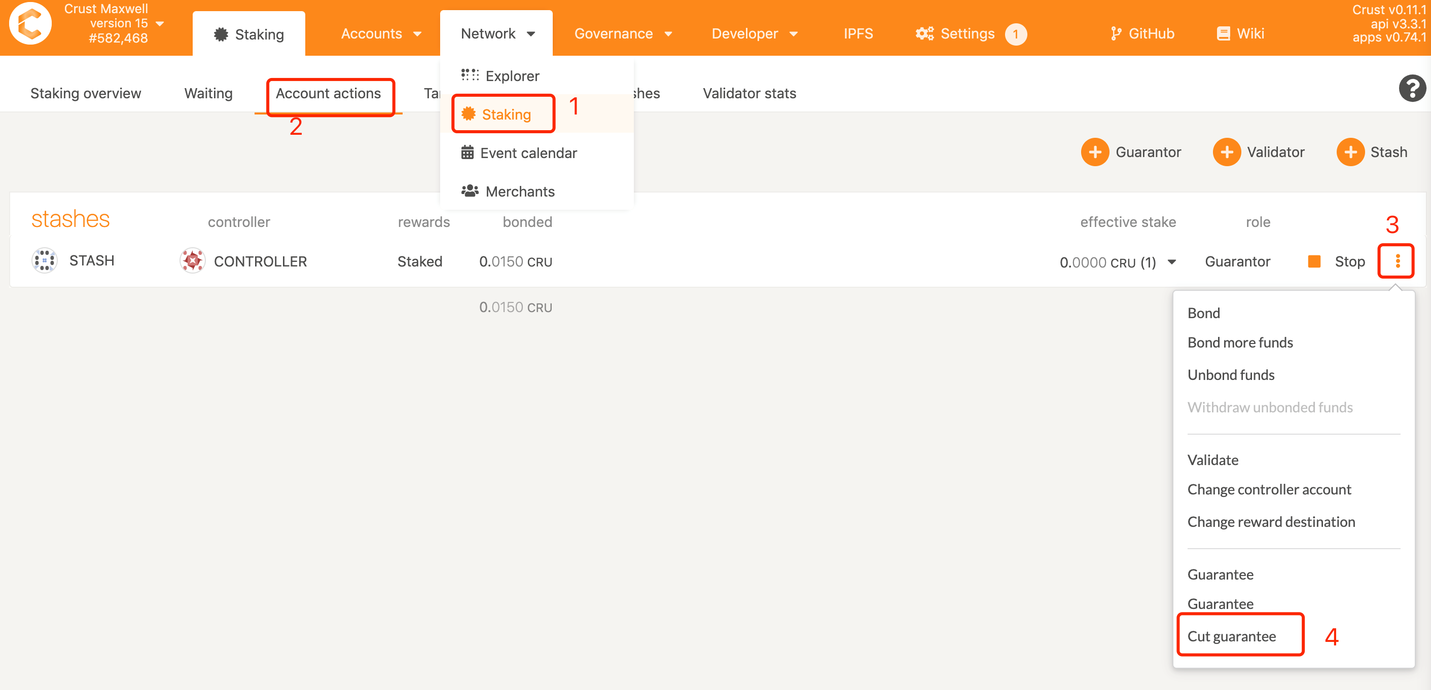Expand the Accounts menu arrow
Screen dimensions: 1431x690
417,34
